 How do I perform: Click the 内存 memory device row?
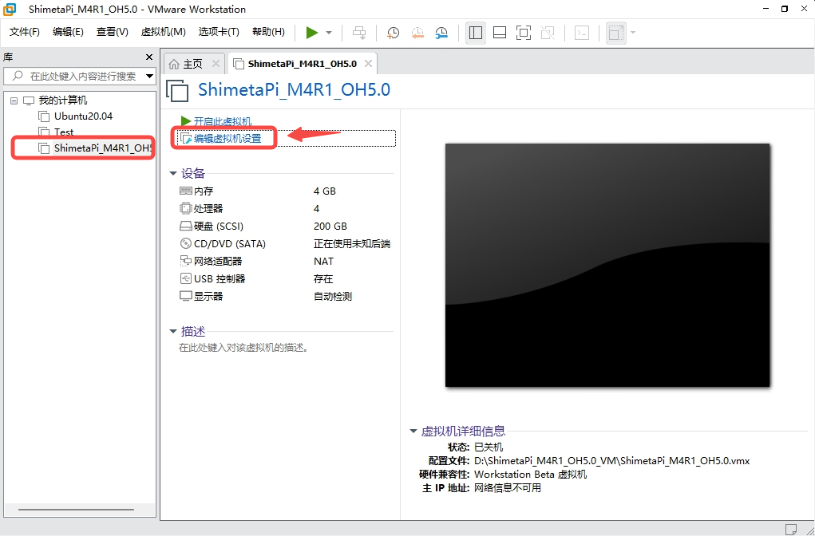(284, 191)
